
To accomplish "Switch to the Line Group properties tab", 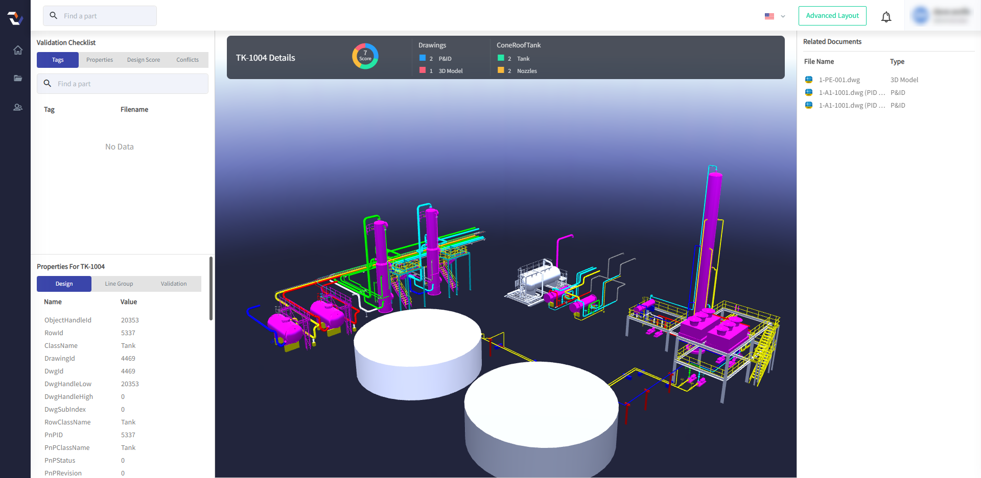I will pyautogui.click(x=119, y=284).
